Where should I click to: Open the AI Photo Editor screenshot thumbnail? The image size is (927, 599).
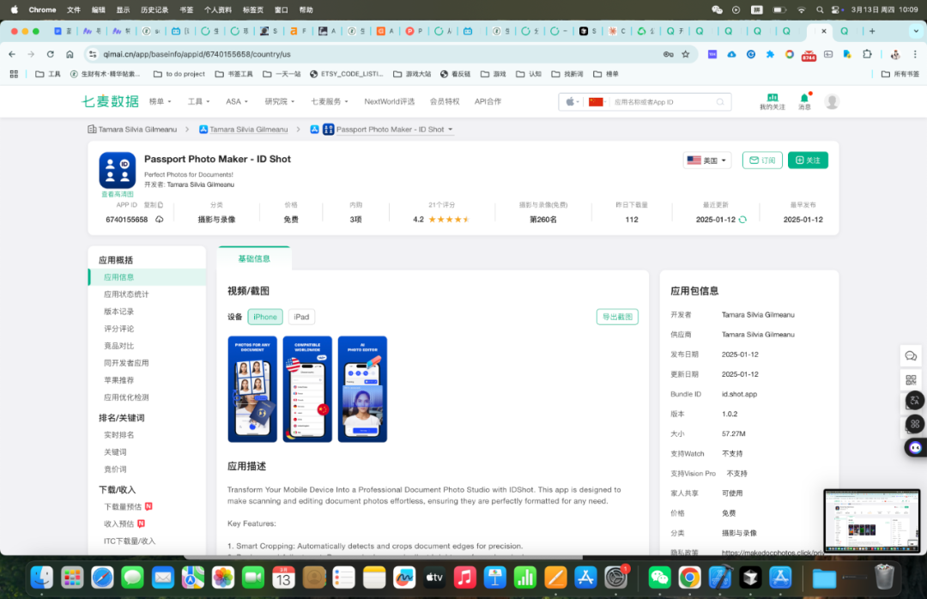[x=362, y=389]
